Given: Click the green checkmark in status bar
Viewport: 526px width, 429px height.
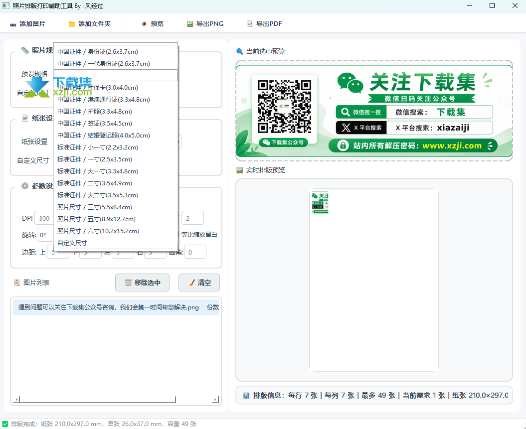Looking at the screenshot, I should pos(5,424).
